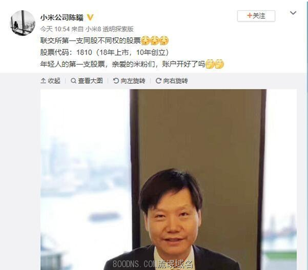Screen dimensions: 308x270
Task: Rotate image left with 向左旋转
Action: click(x=130, y=80)
